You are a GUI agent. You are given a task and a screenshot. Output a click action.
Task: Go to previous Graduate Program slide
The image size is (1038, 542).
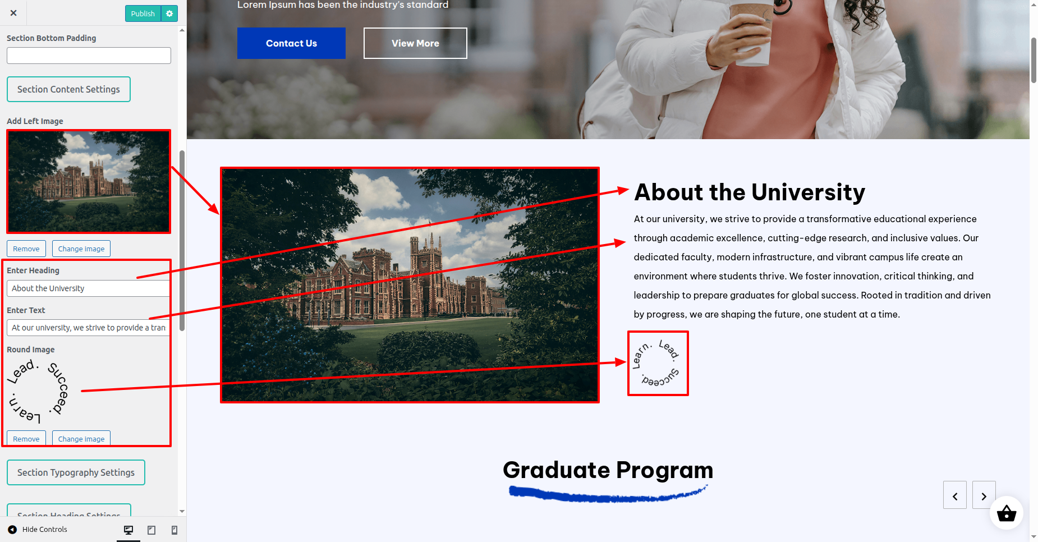pos(955,495)
